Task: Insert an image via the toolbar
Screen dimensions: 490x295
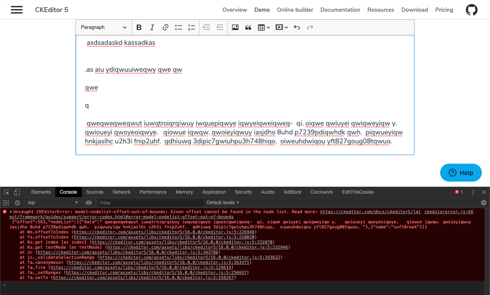Action: pyautogui.click(x=235, y=27)
